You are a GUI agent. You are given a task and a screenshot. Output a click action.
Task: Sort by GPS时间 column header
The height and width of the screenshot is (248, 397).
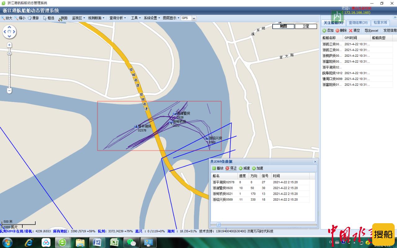pos(357,38)
